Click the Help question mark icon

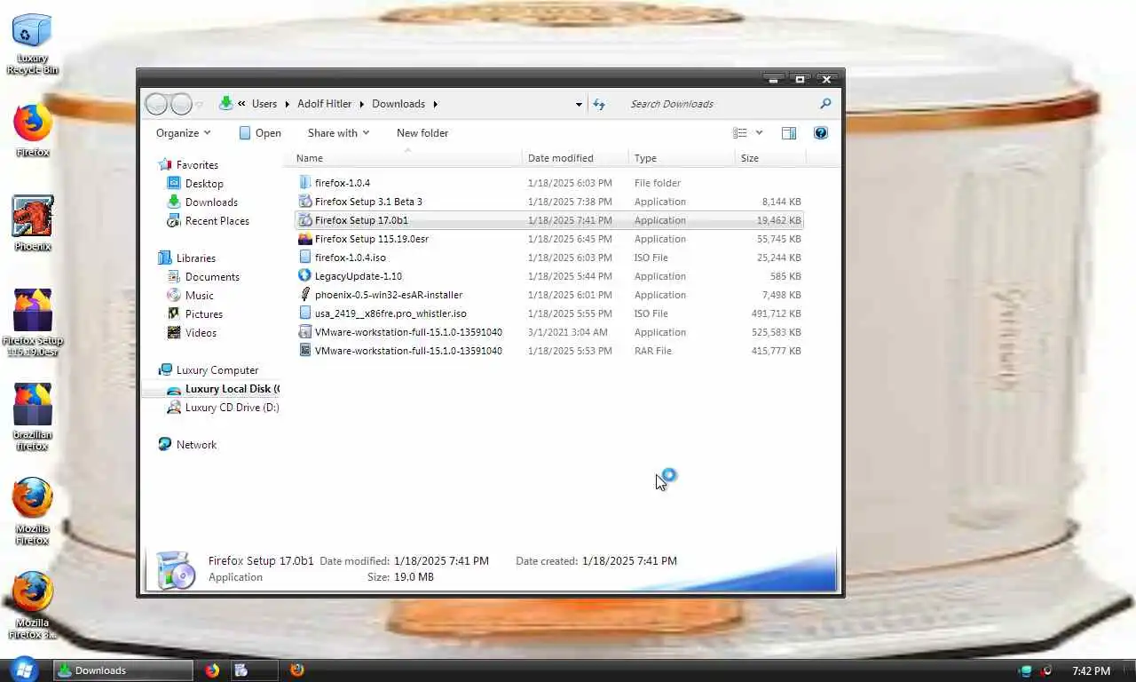(x=821, y=133)
